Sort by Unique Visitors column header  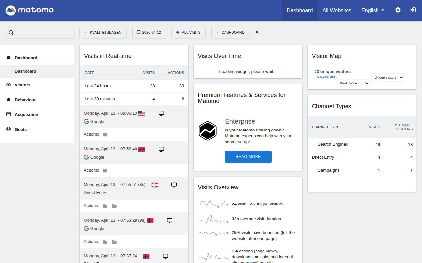(404, 127)
